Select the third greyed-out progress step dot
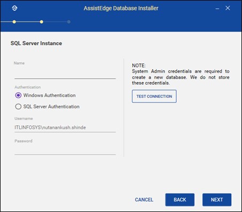 tap(69, 22)
